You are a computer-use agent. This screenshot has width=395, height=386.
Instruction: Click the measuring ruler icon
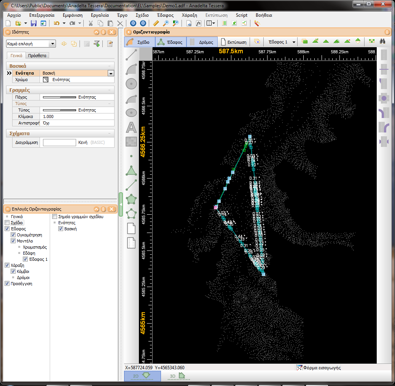(156, 24)
